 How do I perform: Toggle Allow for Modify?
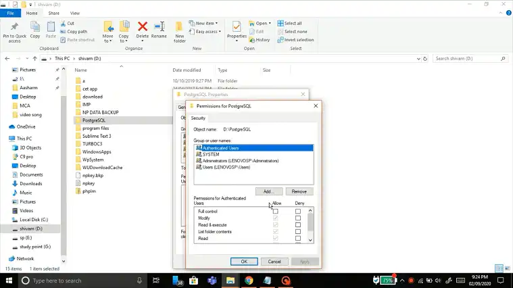[x=276, y=218]
